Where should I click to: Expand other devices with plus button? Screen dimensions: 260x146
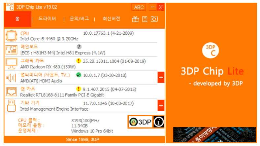[161, 105]
